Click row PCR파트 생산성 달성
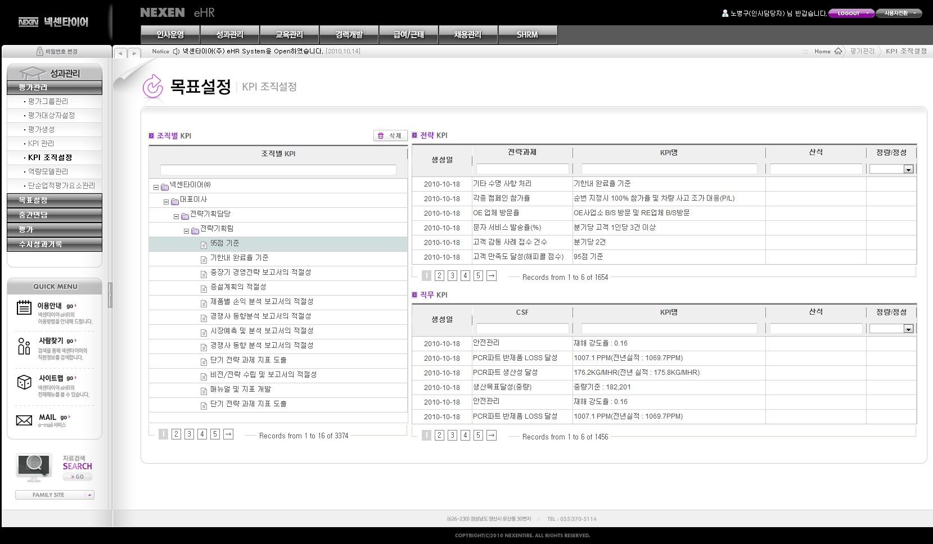 [664, 373]
